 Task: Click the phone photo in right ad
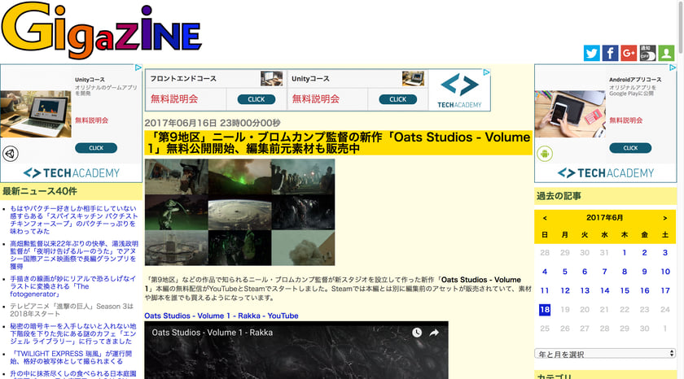(x=570, y=114)
